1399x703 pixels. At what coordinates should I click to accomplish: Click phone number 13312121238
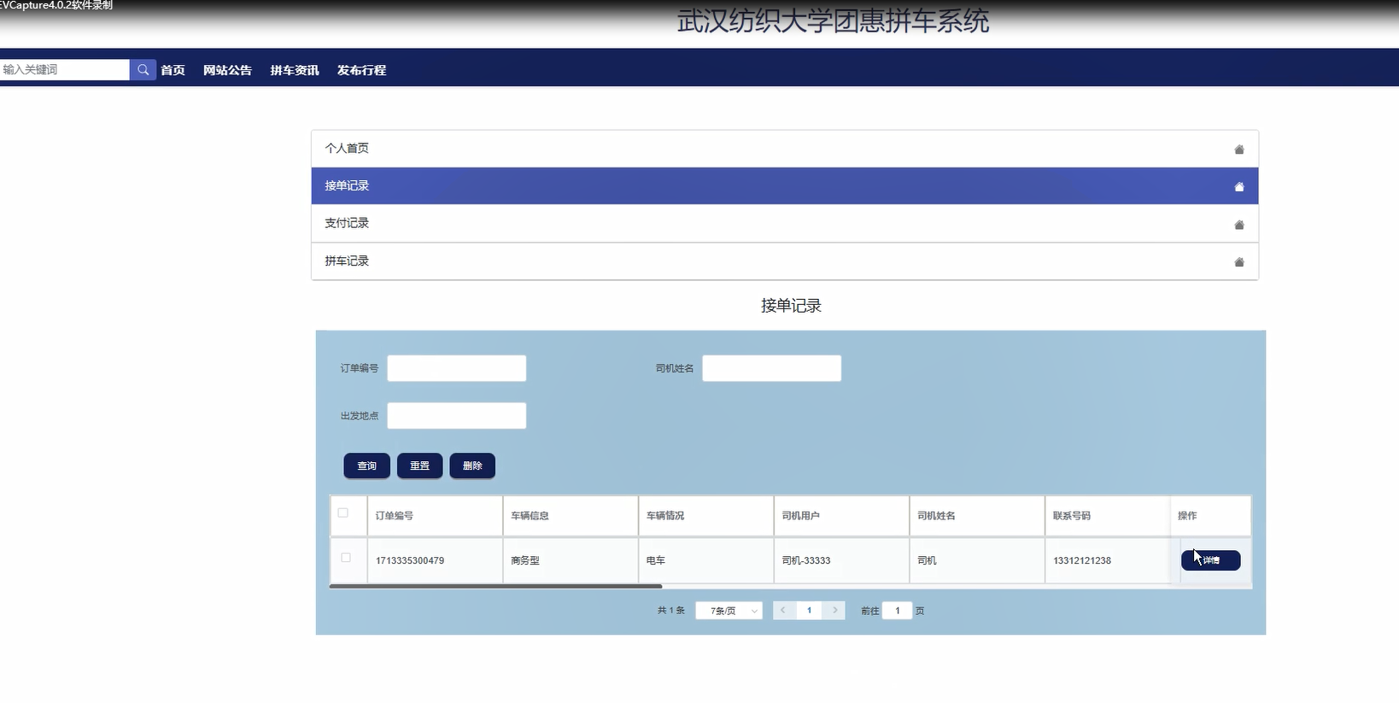1082,561
